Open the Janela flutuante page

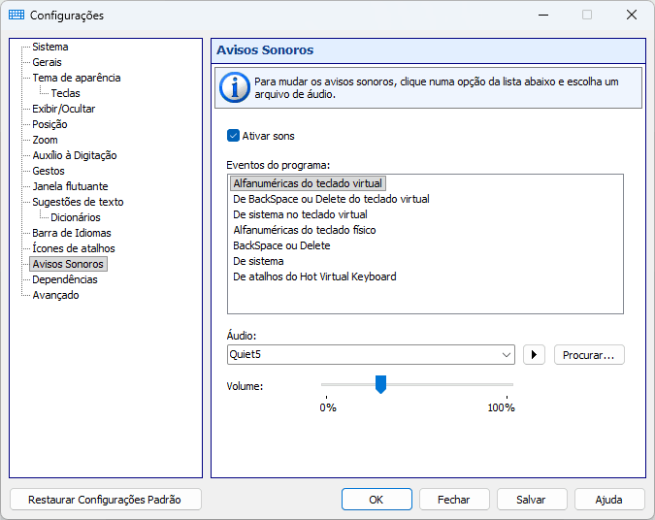[70, 186]
